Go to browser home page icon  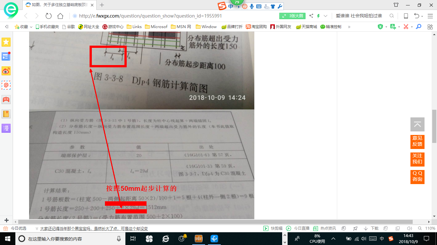coord(60,16)
